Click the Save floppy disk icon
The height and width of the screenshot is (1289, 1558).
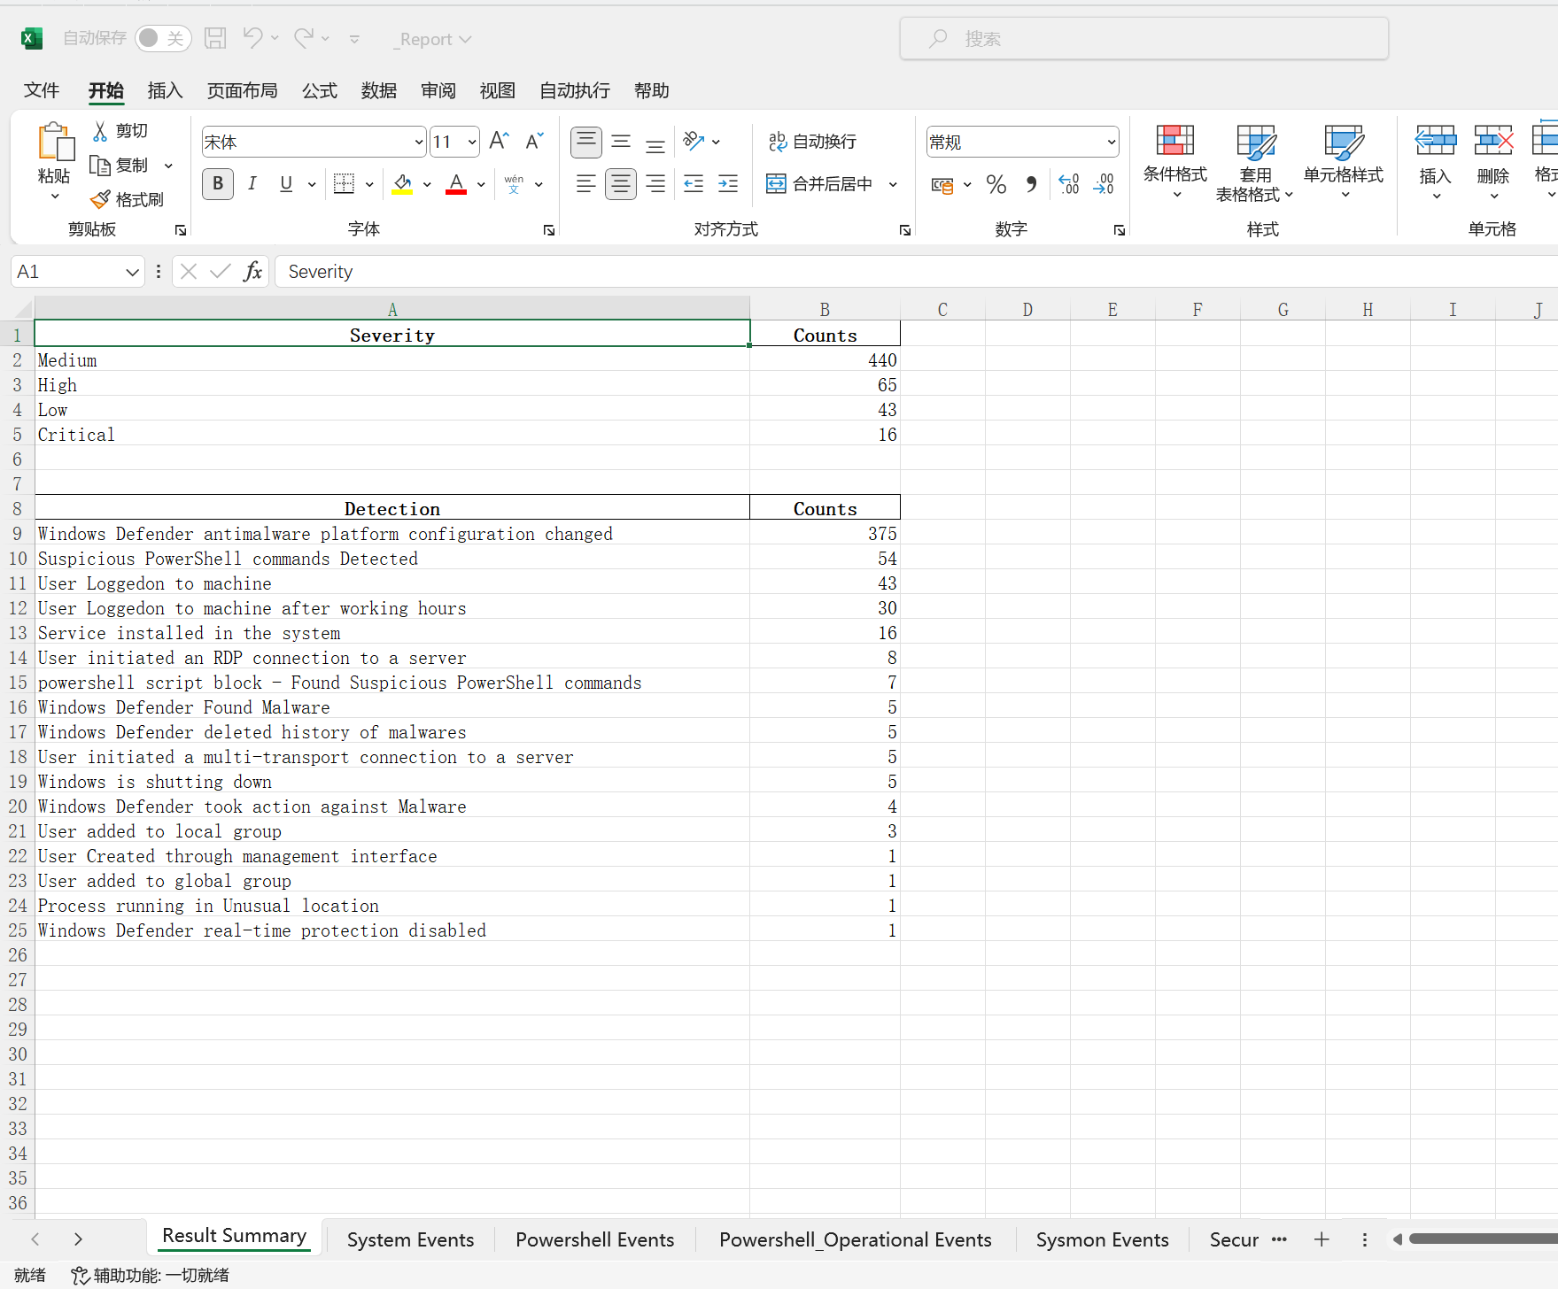(x=215, y=38)
